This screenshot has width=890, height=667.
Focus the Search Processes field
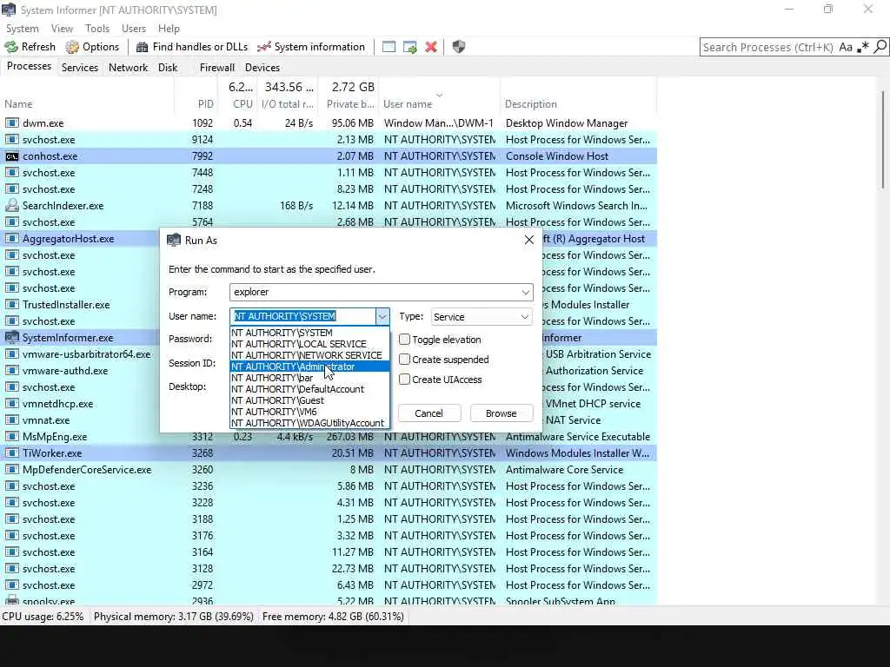click(x=768, y=47)
